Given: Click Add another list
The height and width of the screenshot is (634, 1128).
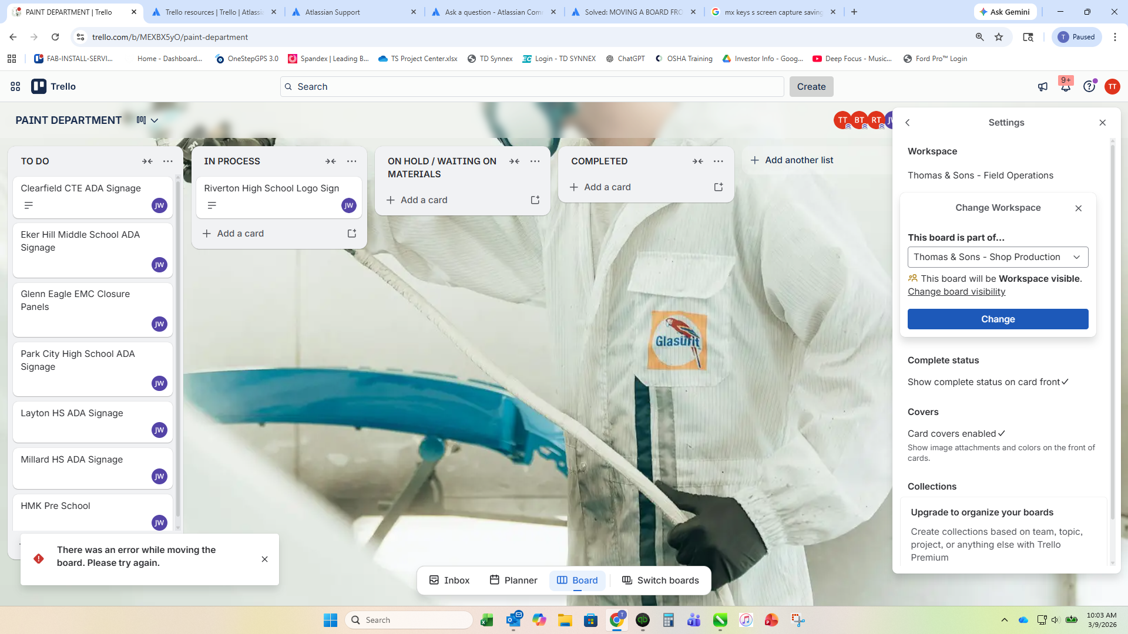Looking at the screenshot, I should 792,160.
